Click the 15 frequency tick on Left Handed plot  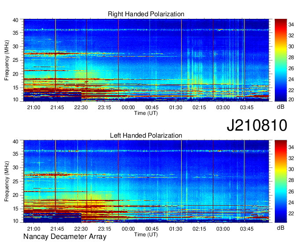tap(15, 209)
